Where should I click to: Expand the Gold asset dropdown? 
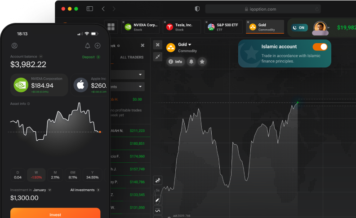pyautogui.click(x=190, y=44)
